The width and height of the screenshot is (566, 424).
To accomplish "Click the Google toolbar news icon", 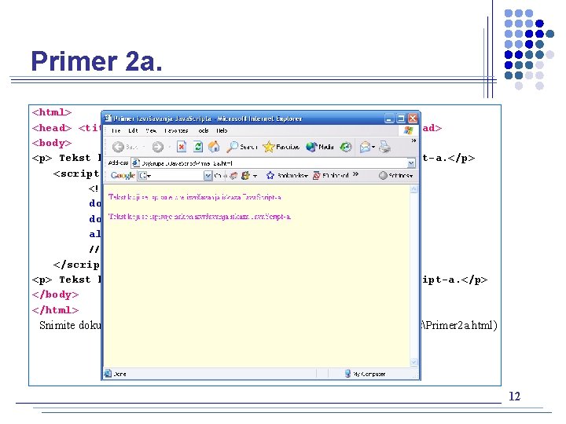I will (234, 176).
